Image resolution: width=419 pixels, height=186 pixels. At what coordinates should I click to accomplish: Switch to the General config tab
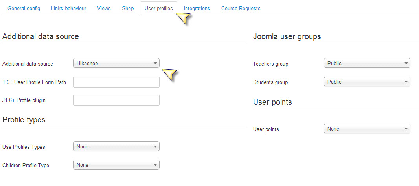tap(24, 8)
